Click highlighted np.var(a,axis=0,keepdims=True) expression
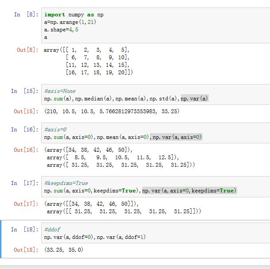Image resolution: width=270 pixels, height=269 pixels. click(x=189, y=190)
